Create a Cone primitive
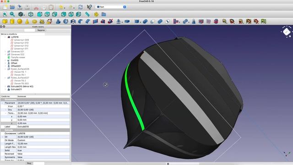 tap(27, 22)
